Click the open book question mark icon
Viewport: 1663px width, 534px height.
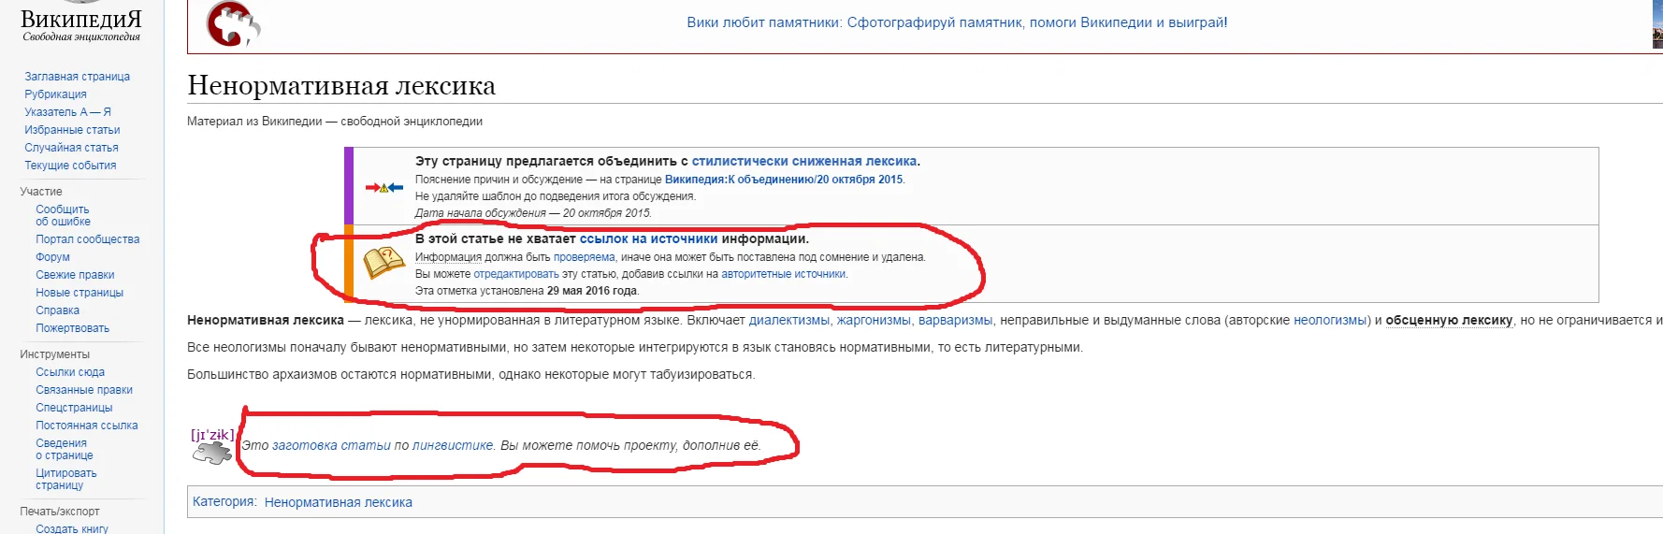point(383,264)
